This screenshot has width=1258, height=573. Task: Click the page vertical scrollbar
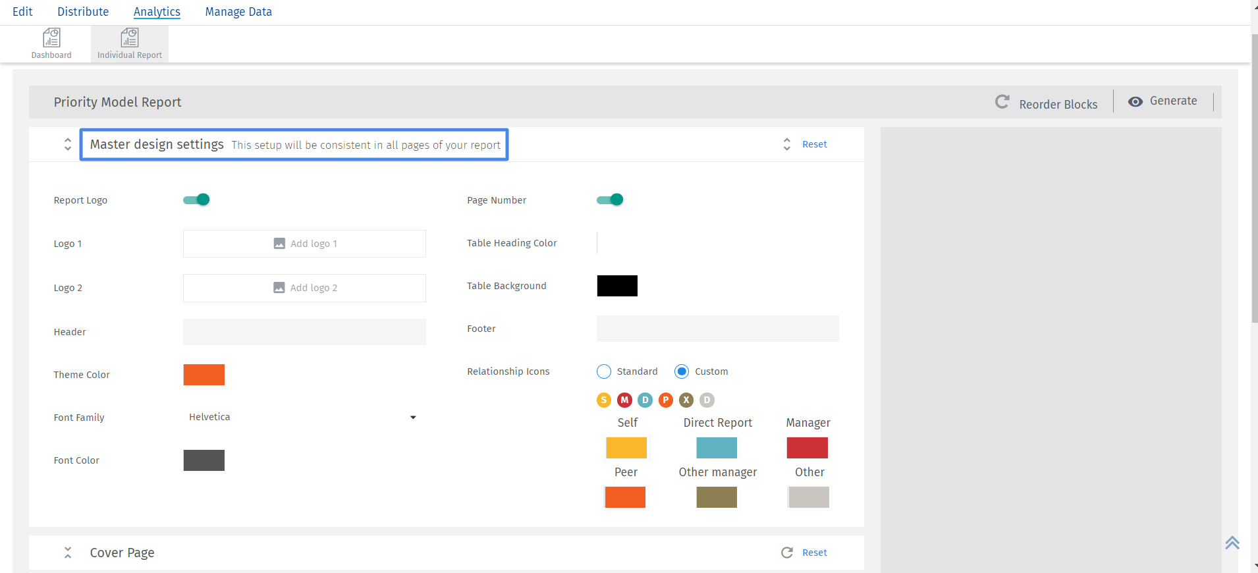[x=1255, y=178]
